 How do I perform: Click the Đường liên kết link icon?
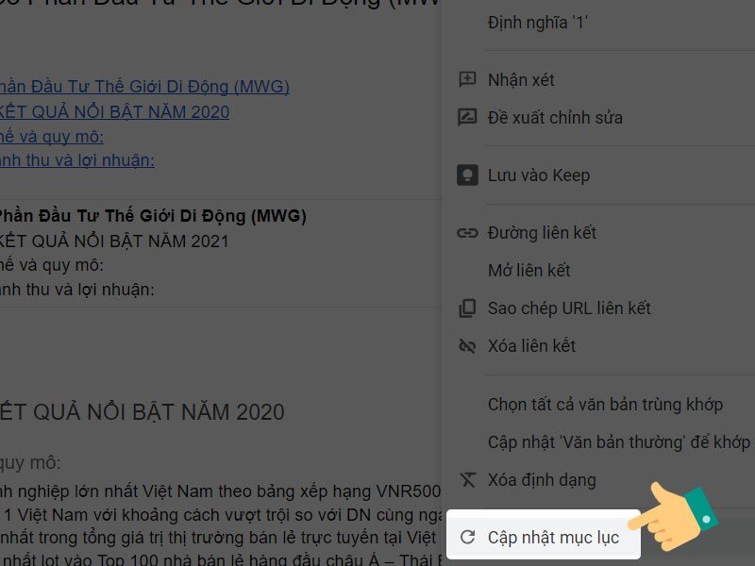point(467,233)
